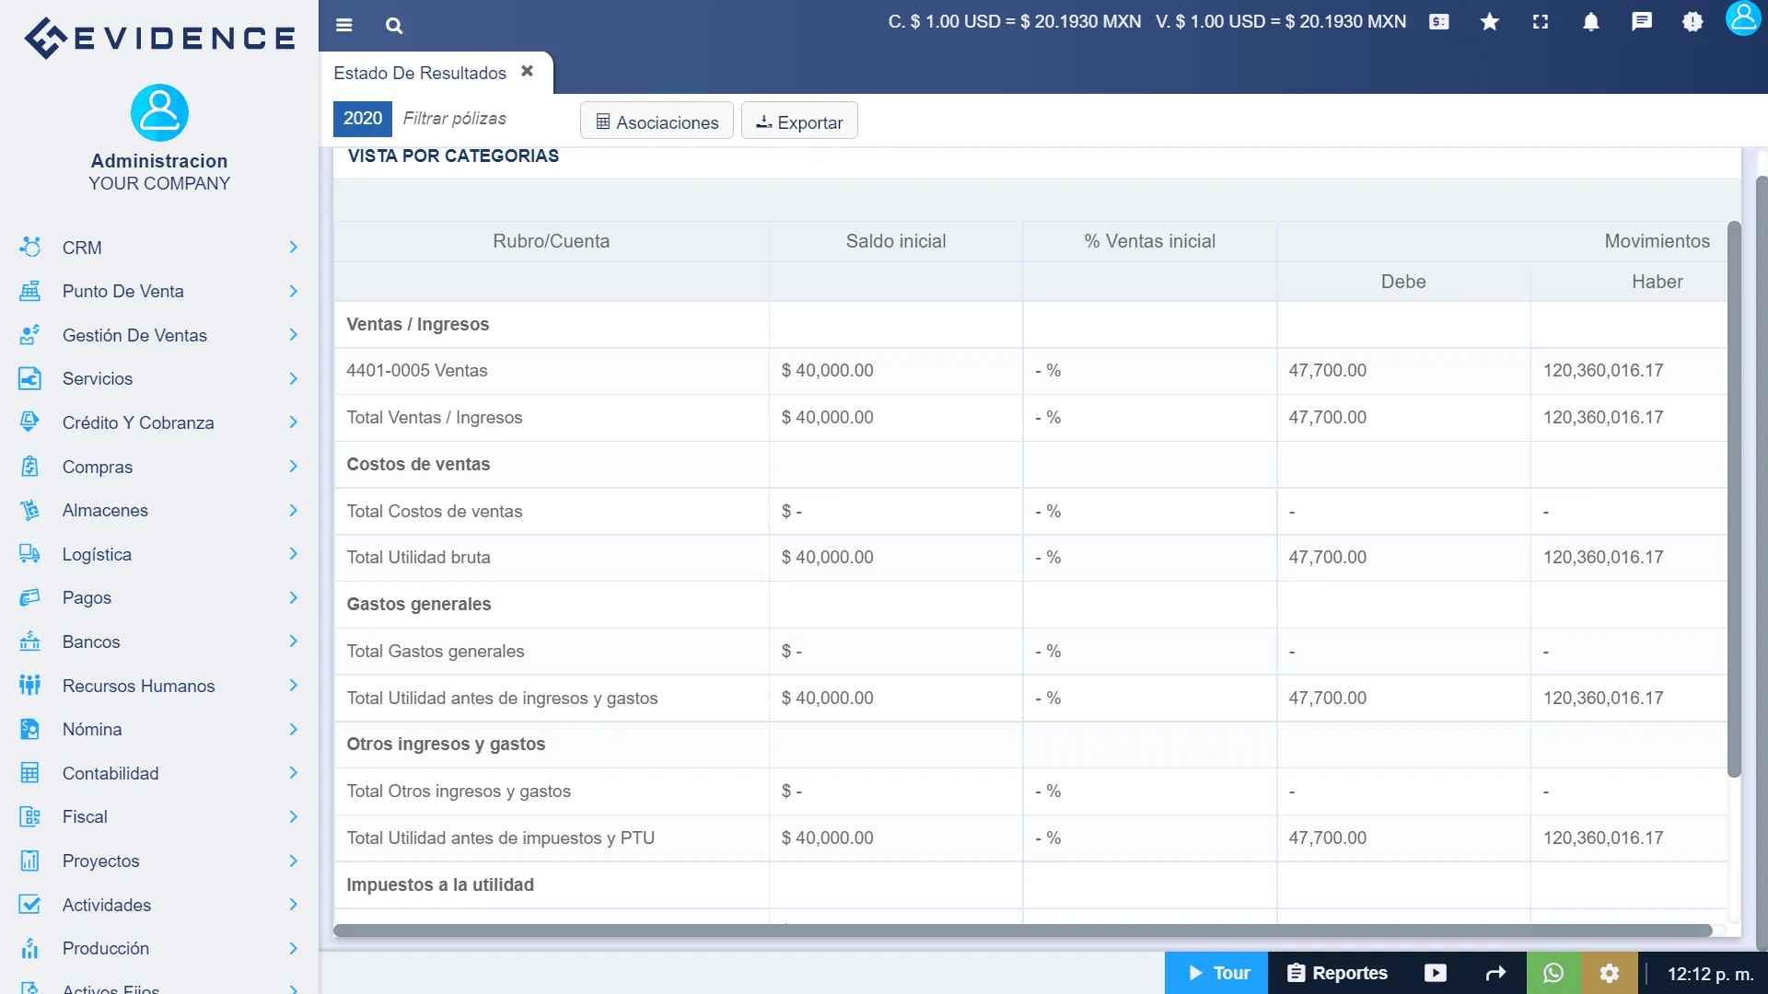
Task: Select the Estado De Resultados tab
Action: [421, 73]
